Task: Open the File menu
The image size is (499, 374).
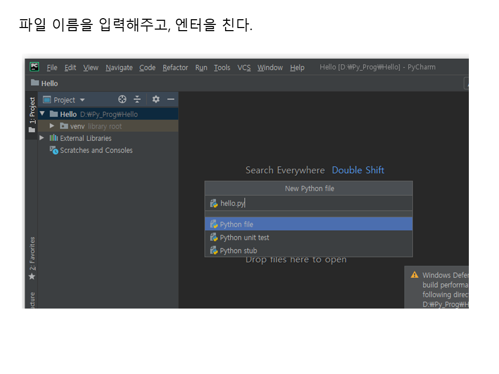Action: click(52, 68)
